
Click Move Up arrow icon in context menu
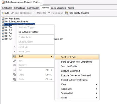[x=15, y=47]
